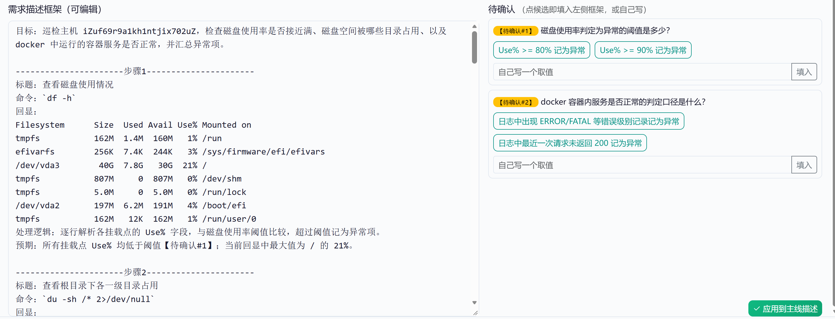This screenshot has height=319, width=835.
Task: Click the `df -h` command text
Action: coord(59,98)
